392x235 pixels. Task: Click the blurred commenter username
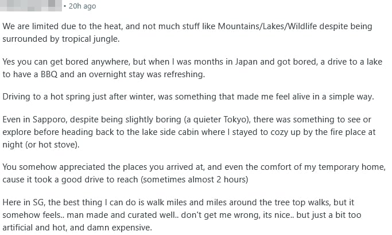tap(32, 6)
